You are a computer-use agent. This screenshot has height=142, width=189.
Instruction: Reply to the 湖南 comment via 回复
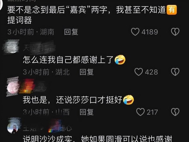[x=71, y=32]
